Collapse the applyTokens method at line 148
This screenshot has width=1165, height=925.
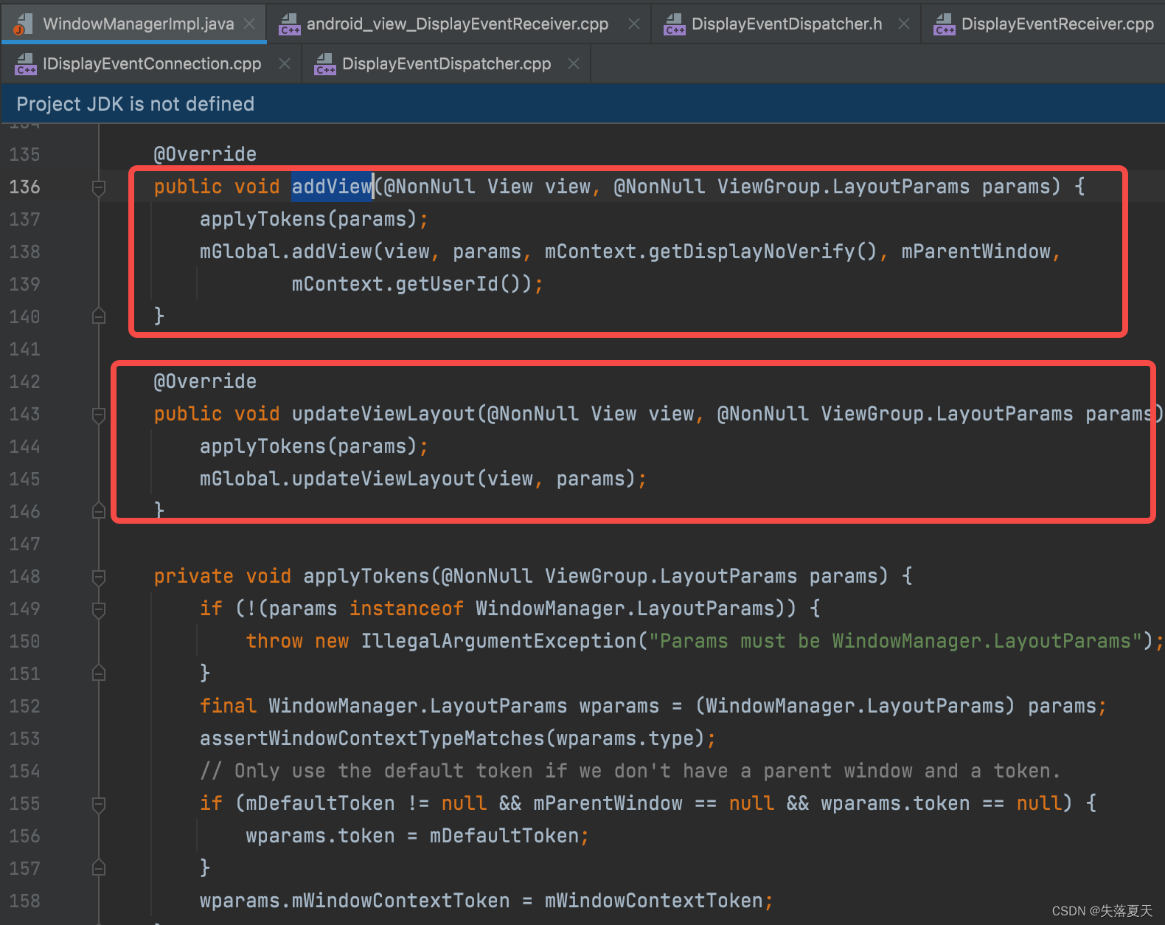tap(99, 577)
